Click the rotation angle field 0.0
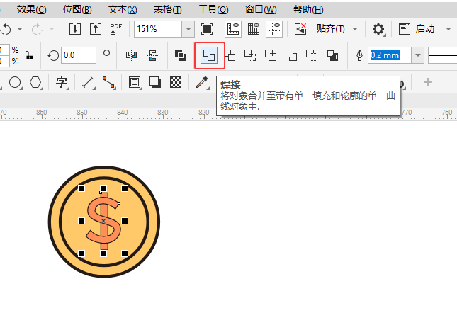This screenshot has width=457, height=325. point(79,55)
